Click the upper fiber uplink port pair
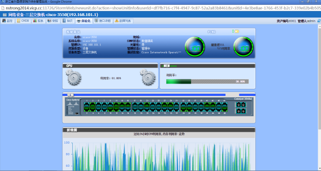Viewport: 321px width, 171px height. pyautogui.click(x=241, y=105)
